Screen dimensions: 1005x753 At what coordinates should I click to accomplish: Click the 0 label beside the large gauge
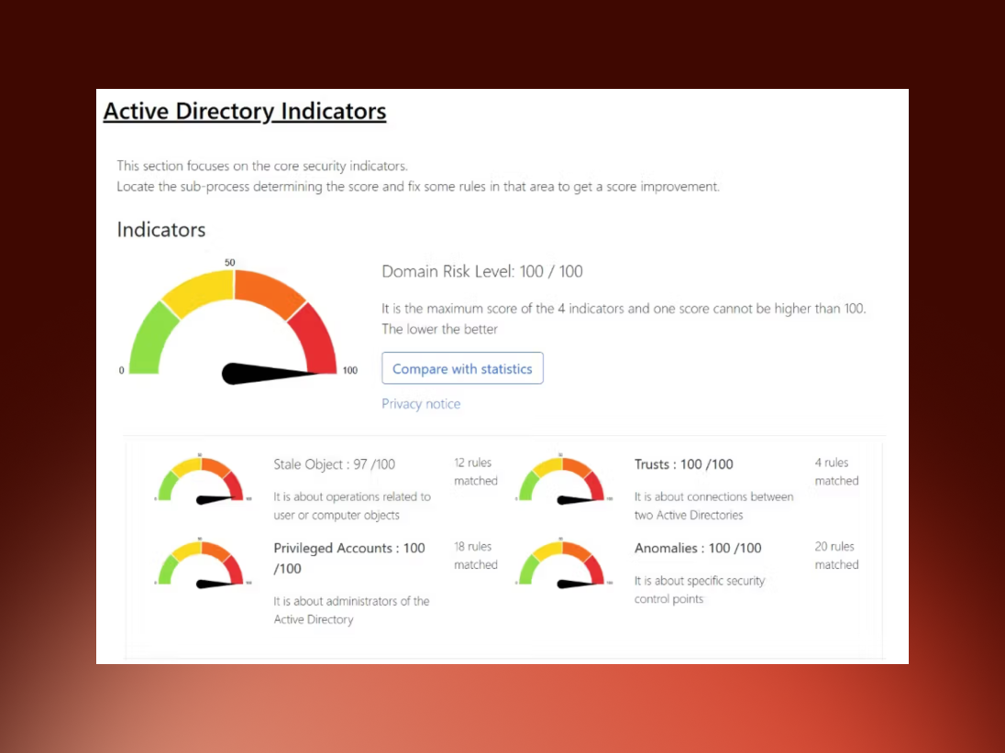pos(122,370)
